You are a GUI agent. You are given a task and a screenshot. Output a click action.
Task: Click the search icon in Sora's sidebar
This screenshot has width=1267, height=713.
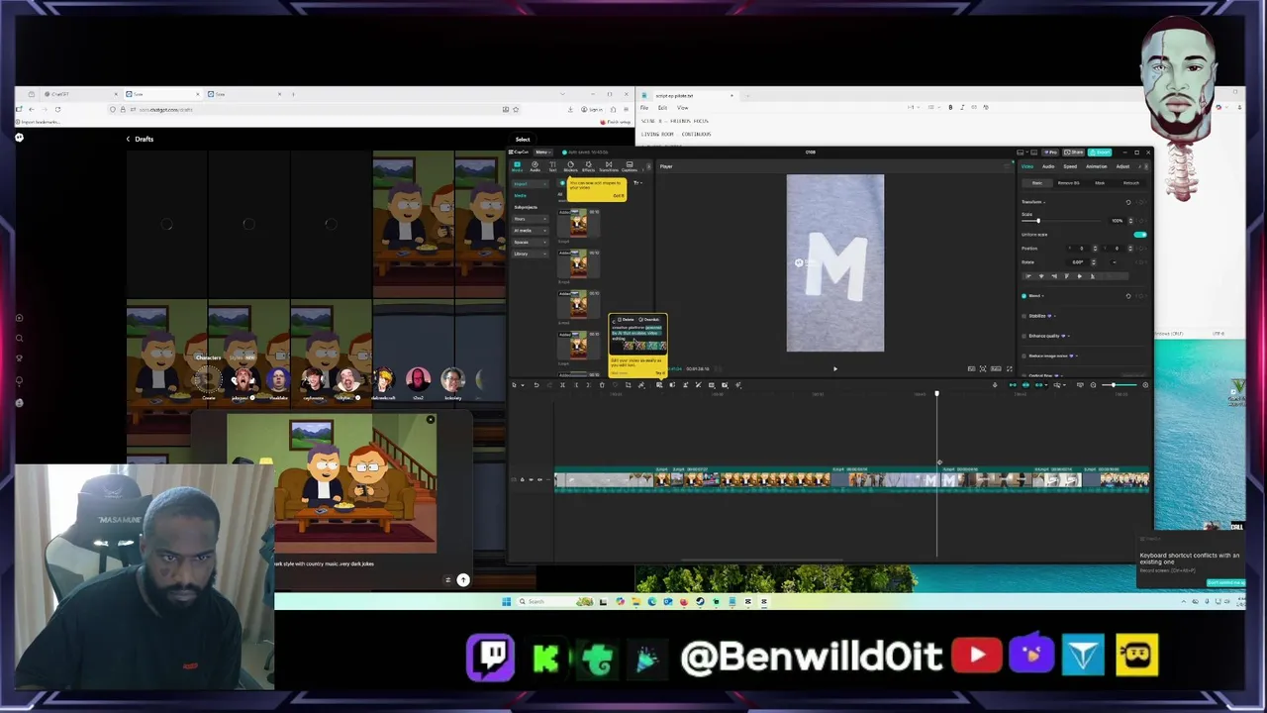tap(19, 339)
